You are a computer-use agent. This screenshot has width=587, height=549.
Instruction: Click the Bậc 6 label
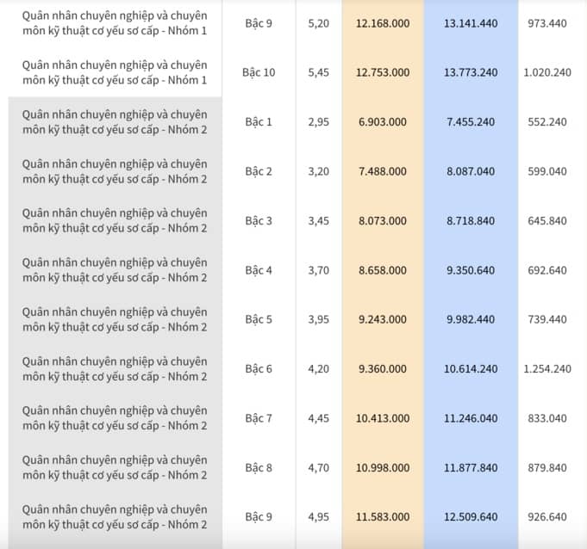coord(259,369)
